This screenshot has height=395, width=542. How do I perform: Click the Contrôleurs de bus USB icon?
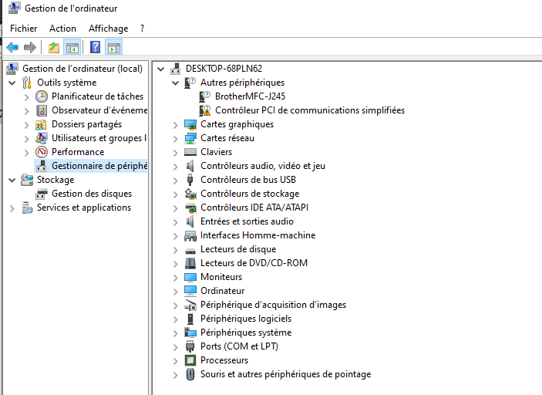(190, 180)
